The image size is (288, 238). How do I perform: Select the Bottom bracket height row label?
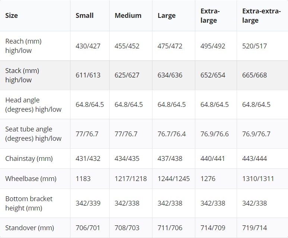point(29,203)
